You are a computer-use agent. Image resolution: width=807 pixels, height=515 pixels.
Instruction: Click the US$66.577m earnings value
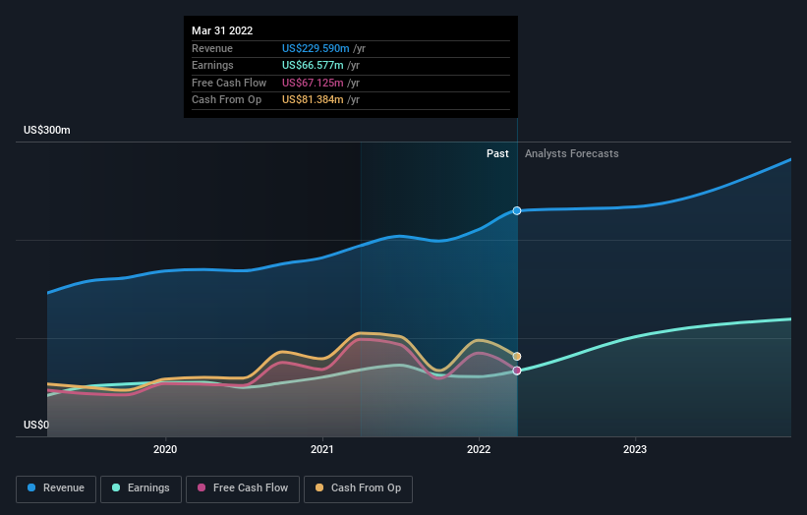tap(313, 65)
